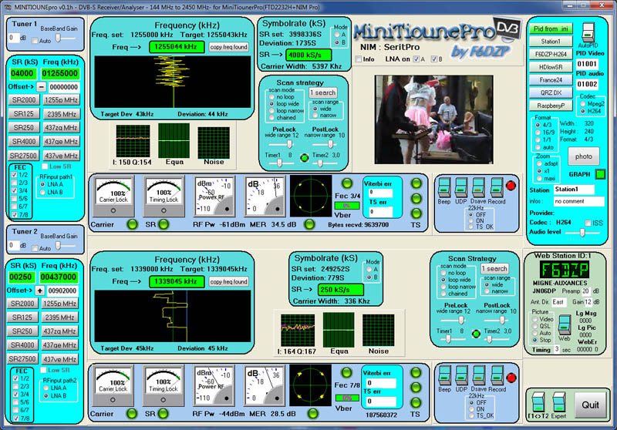The height and width of the screenshot is (430, 617).
Task: Select 16/9 format radio button
Action: pyautogui.click(x=538, y=132)
